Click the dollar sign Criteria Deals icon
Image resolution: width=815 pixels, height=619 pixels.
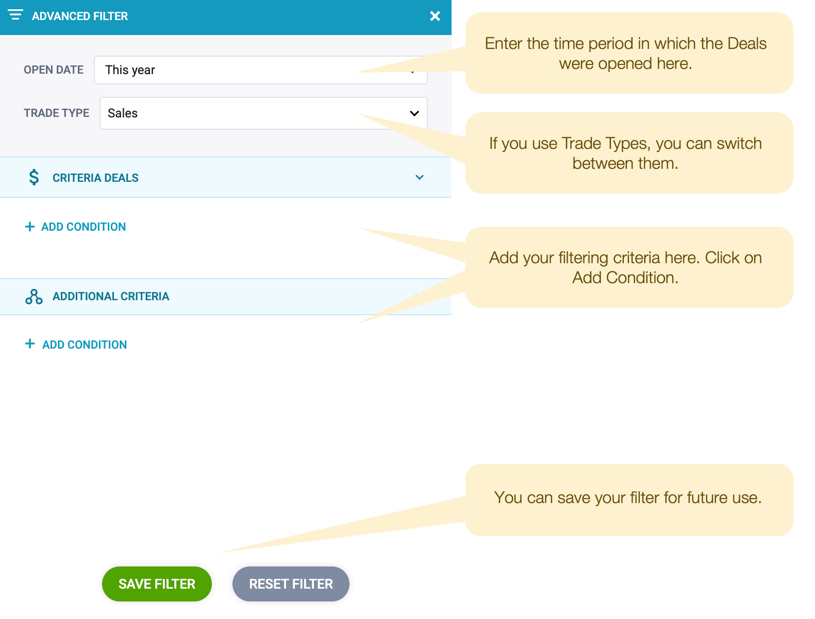click(x=34, y=177)
